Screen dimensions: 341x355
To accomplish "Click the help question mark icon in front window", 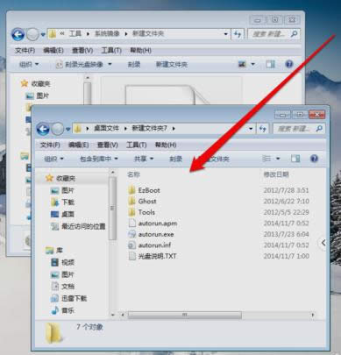I will (314, 159).
